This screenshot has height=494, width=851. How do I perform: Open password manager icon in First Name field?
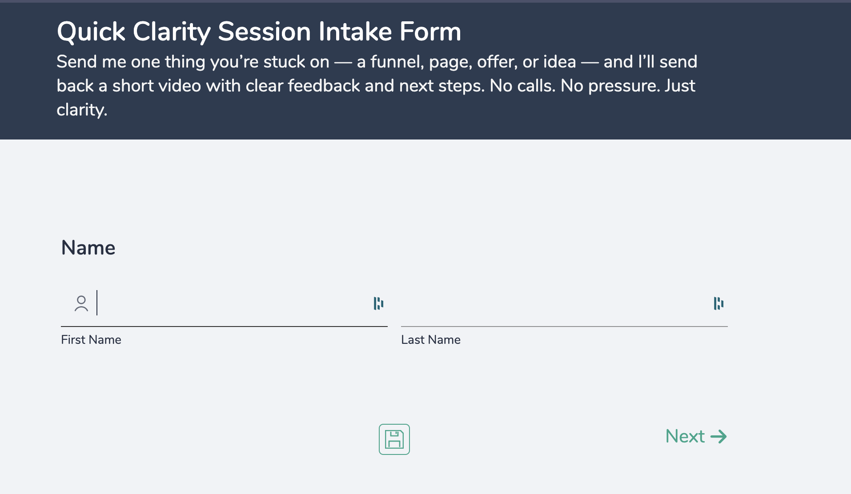click(x=378, y=303)
